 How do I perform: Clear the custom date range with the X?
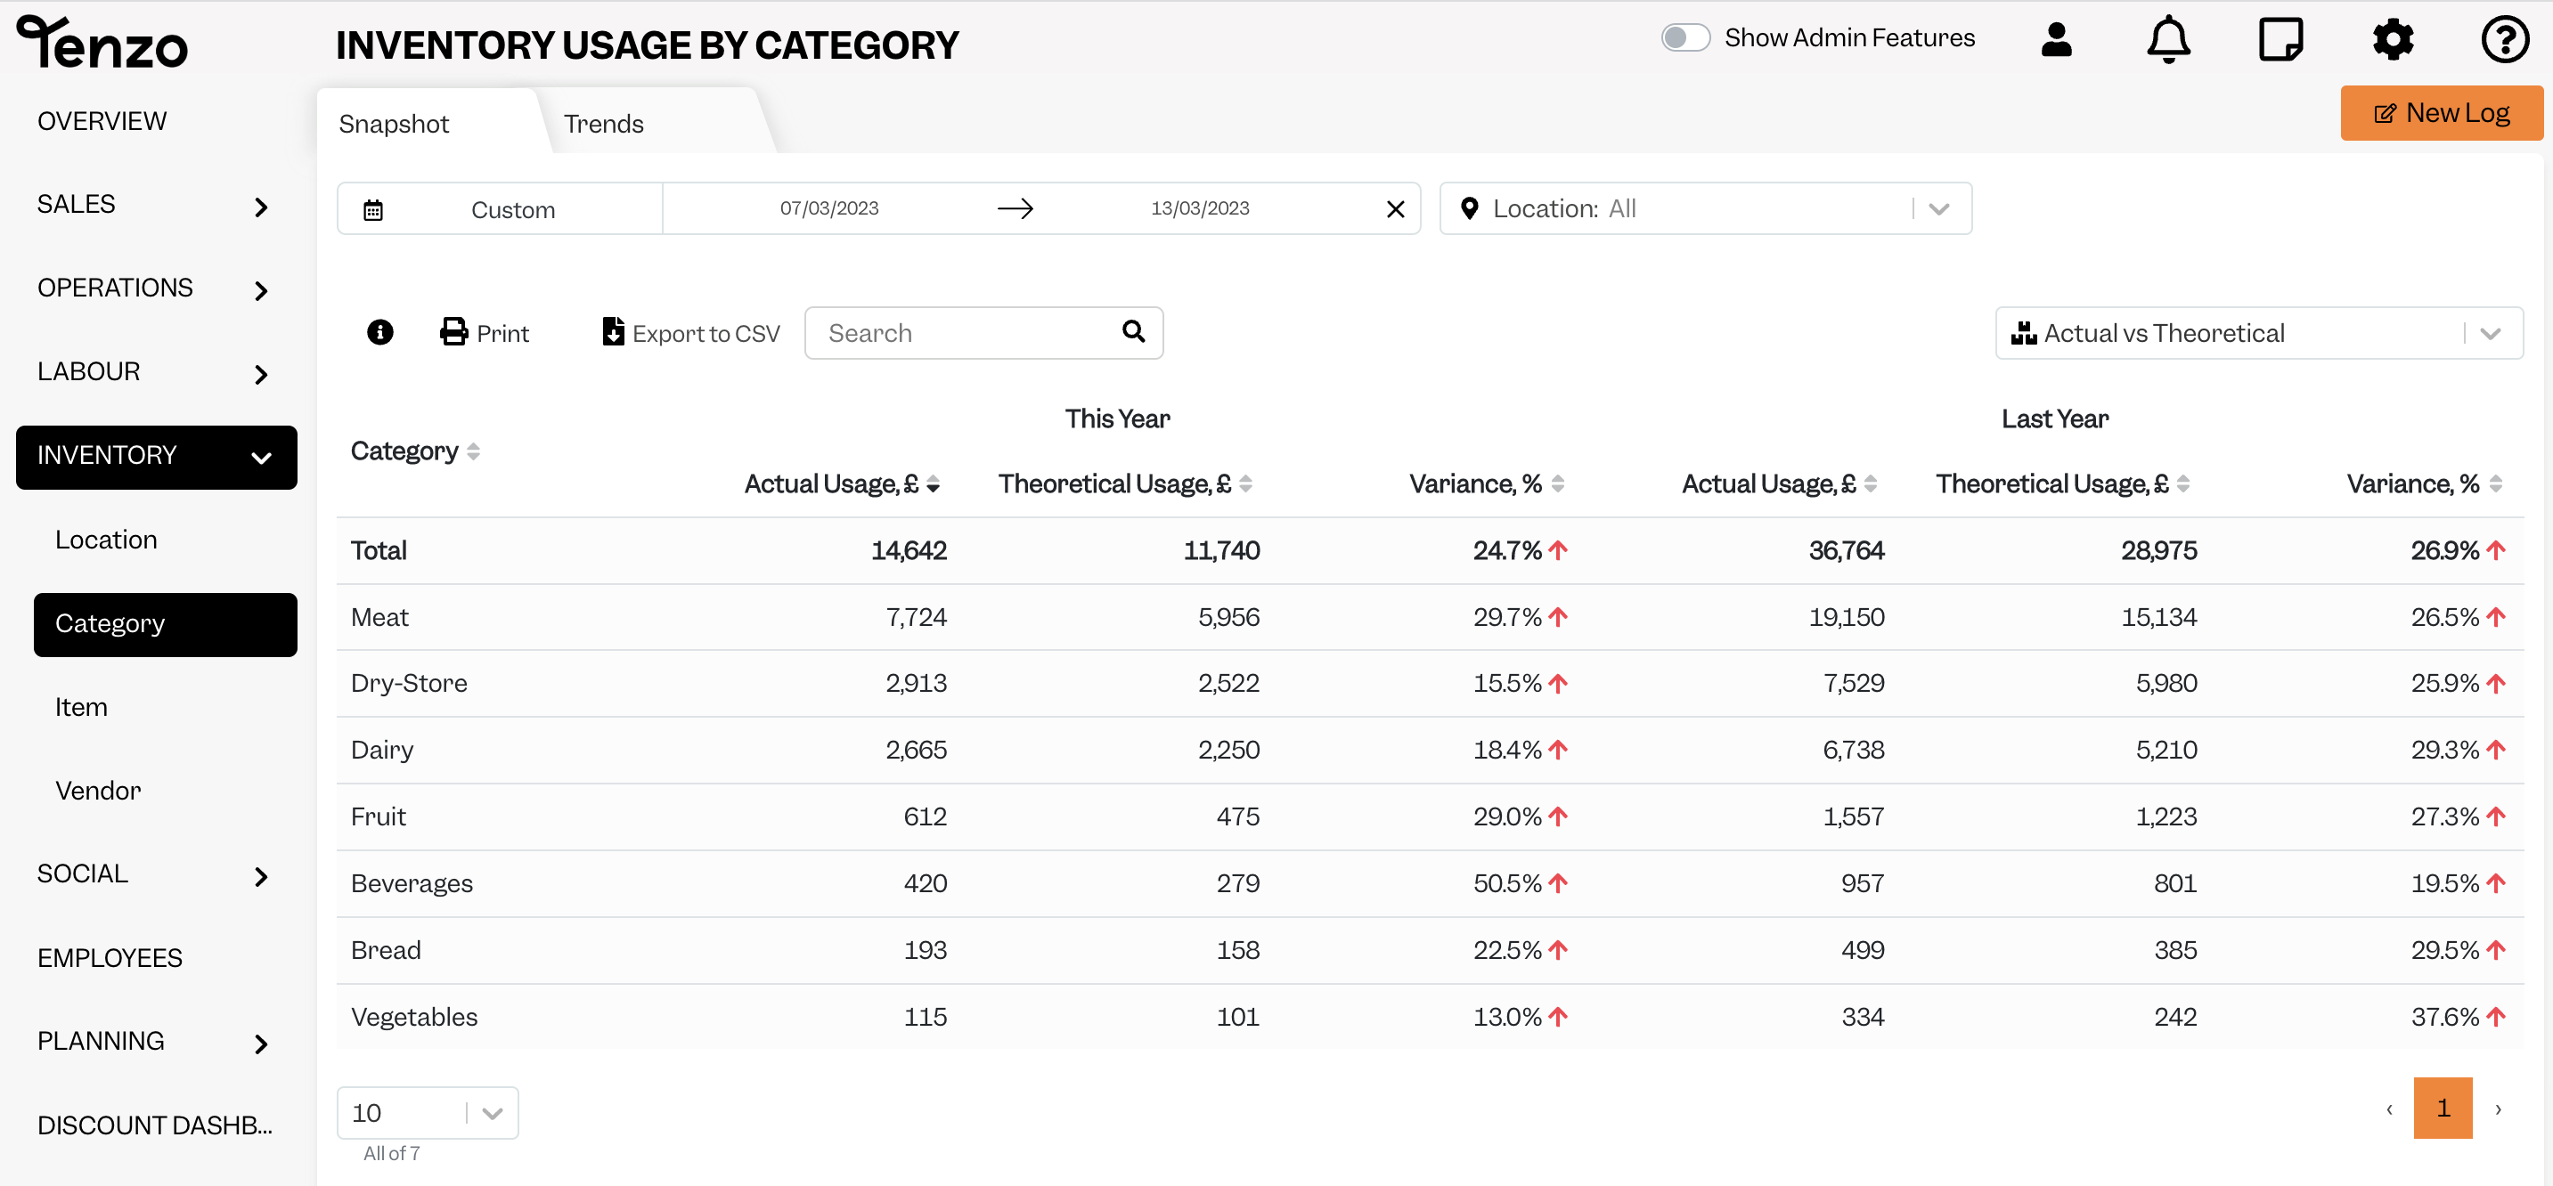(1396, 209)
